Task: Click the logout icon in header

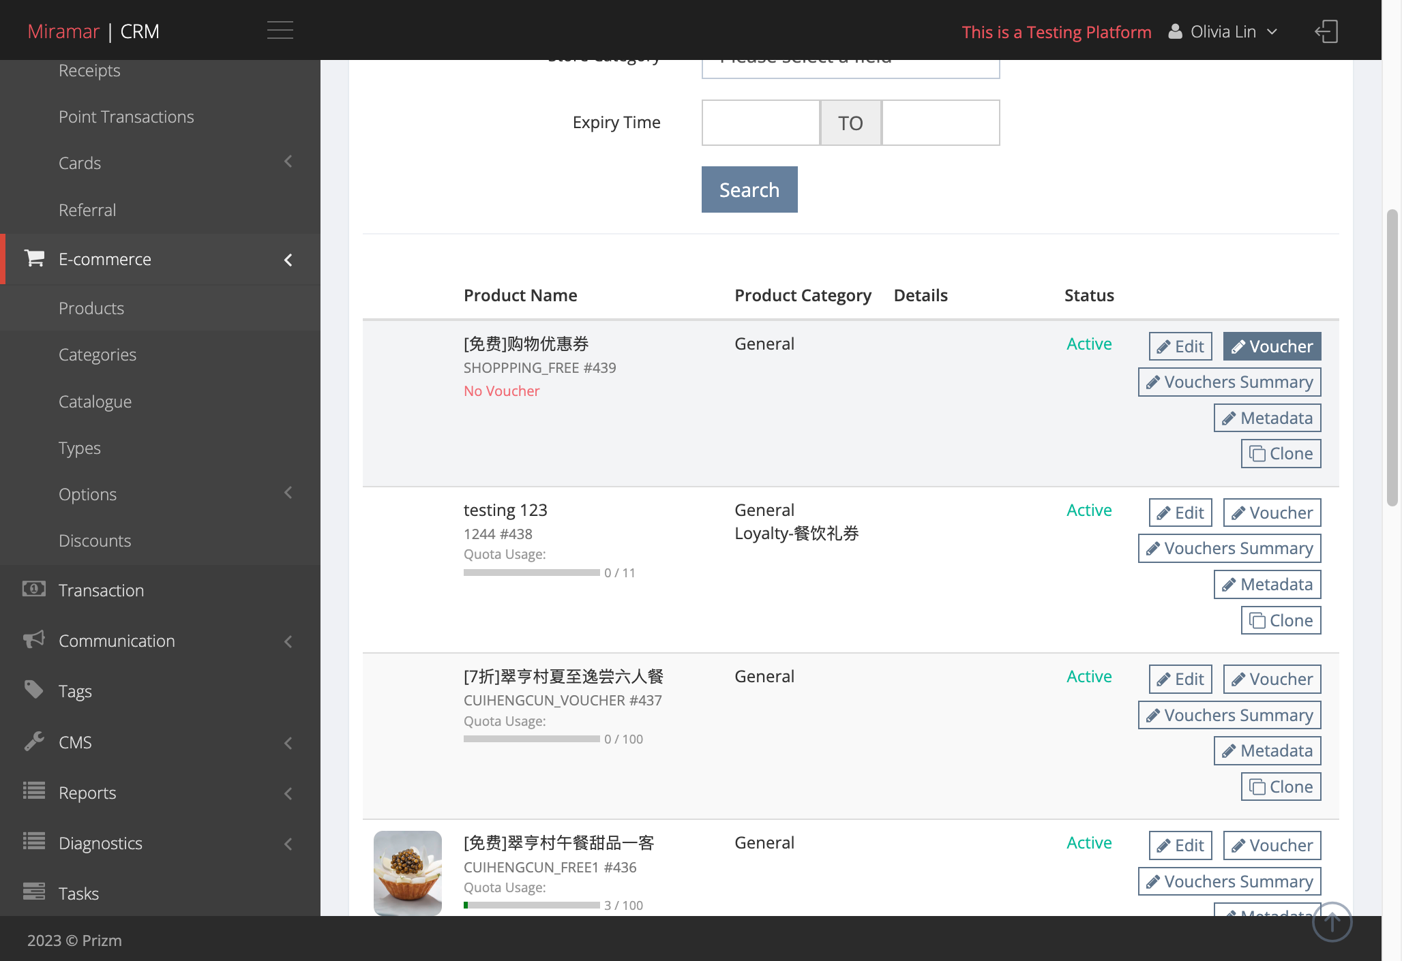Action: (x=1326, y=31)
